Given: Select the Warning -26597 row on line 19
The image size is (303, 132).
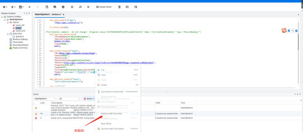Looking at the screenshot, I should pos(114,114).
